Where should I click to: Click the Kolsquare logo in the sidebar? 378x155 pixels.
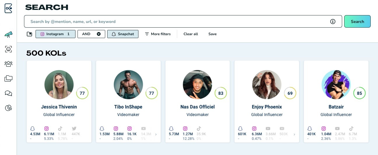[x=8, y=8]
